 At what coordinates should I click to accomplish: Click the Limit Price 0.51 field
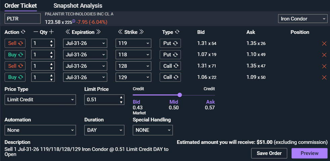coord(104,100)
